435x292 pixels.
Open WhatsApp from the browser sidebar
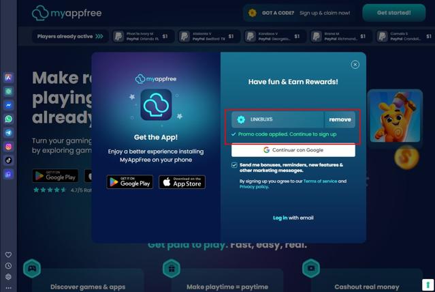click(8, 119)
